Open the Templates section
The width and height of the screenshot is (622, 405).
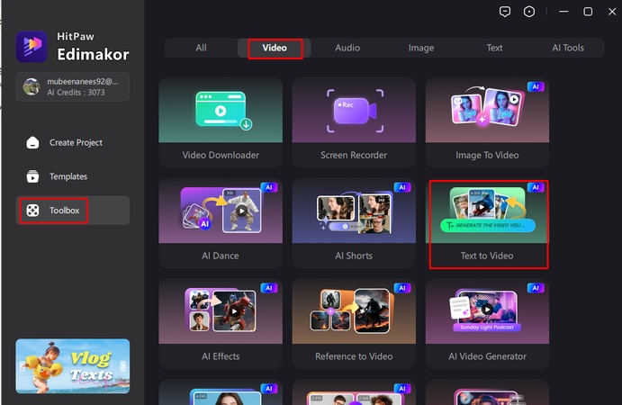[73, 176]
